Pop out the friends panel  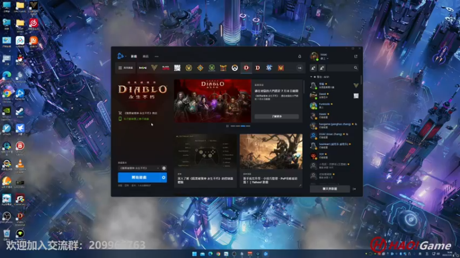click(x=355, y=56)
